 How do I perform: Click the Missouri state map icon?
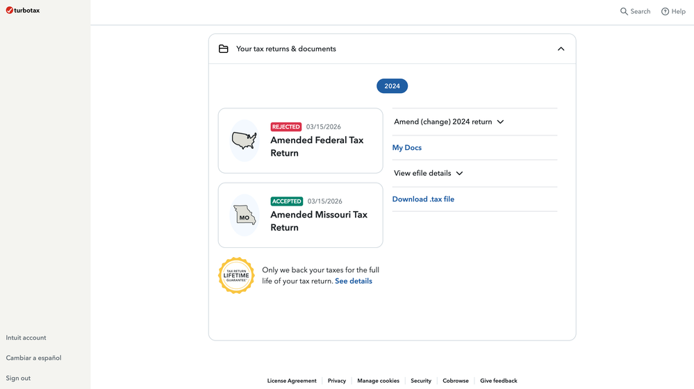(244, 215)
